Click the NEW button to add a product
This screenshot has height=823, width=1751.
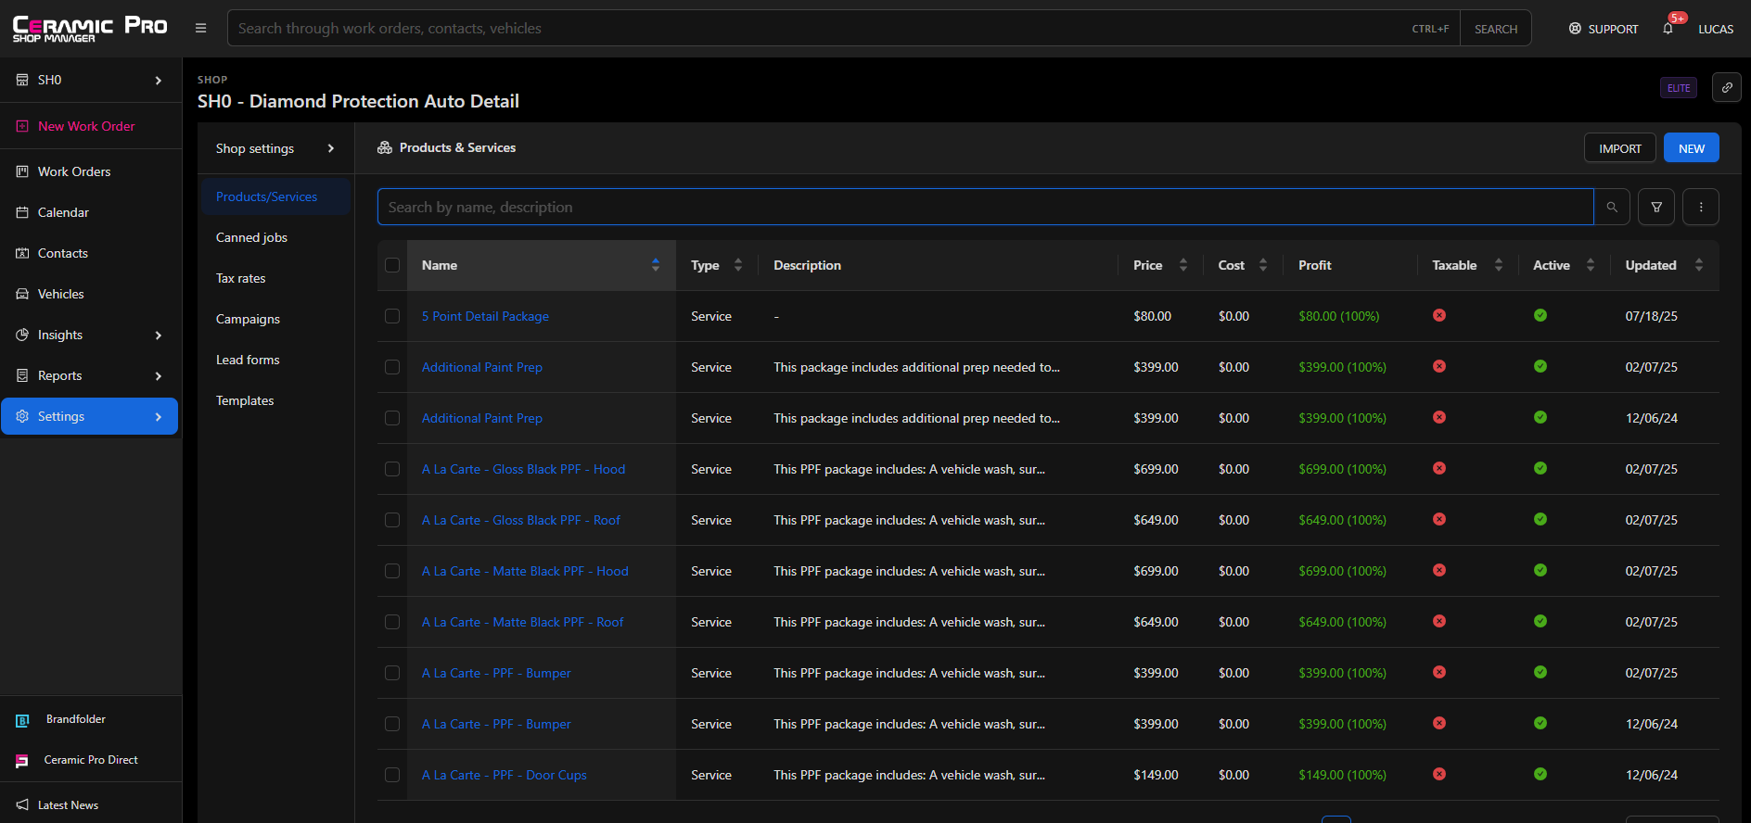[x=1690, y=148]
